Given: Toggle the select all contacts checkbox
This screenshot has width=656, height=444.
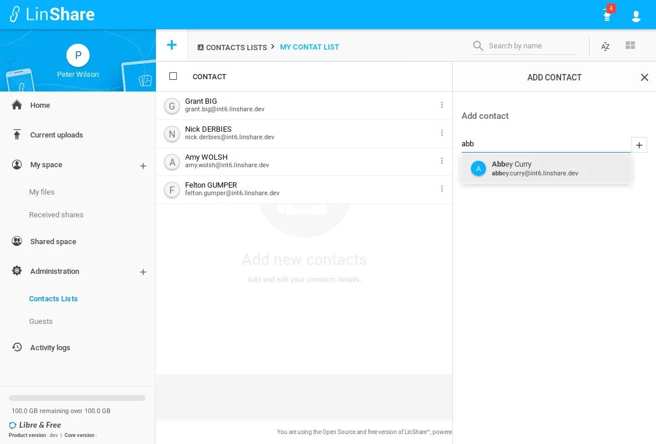Looking at the screenshot, I should [x=173, y=76].
